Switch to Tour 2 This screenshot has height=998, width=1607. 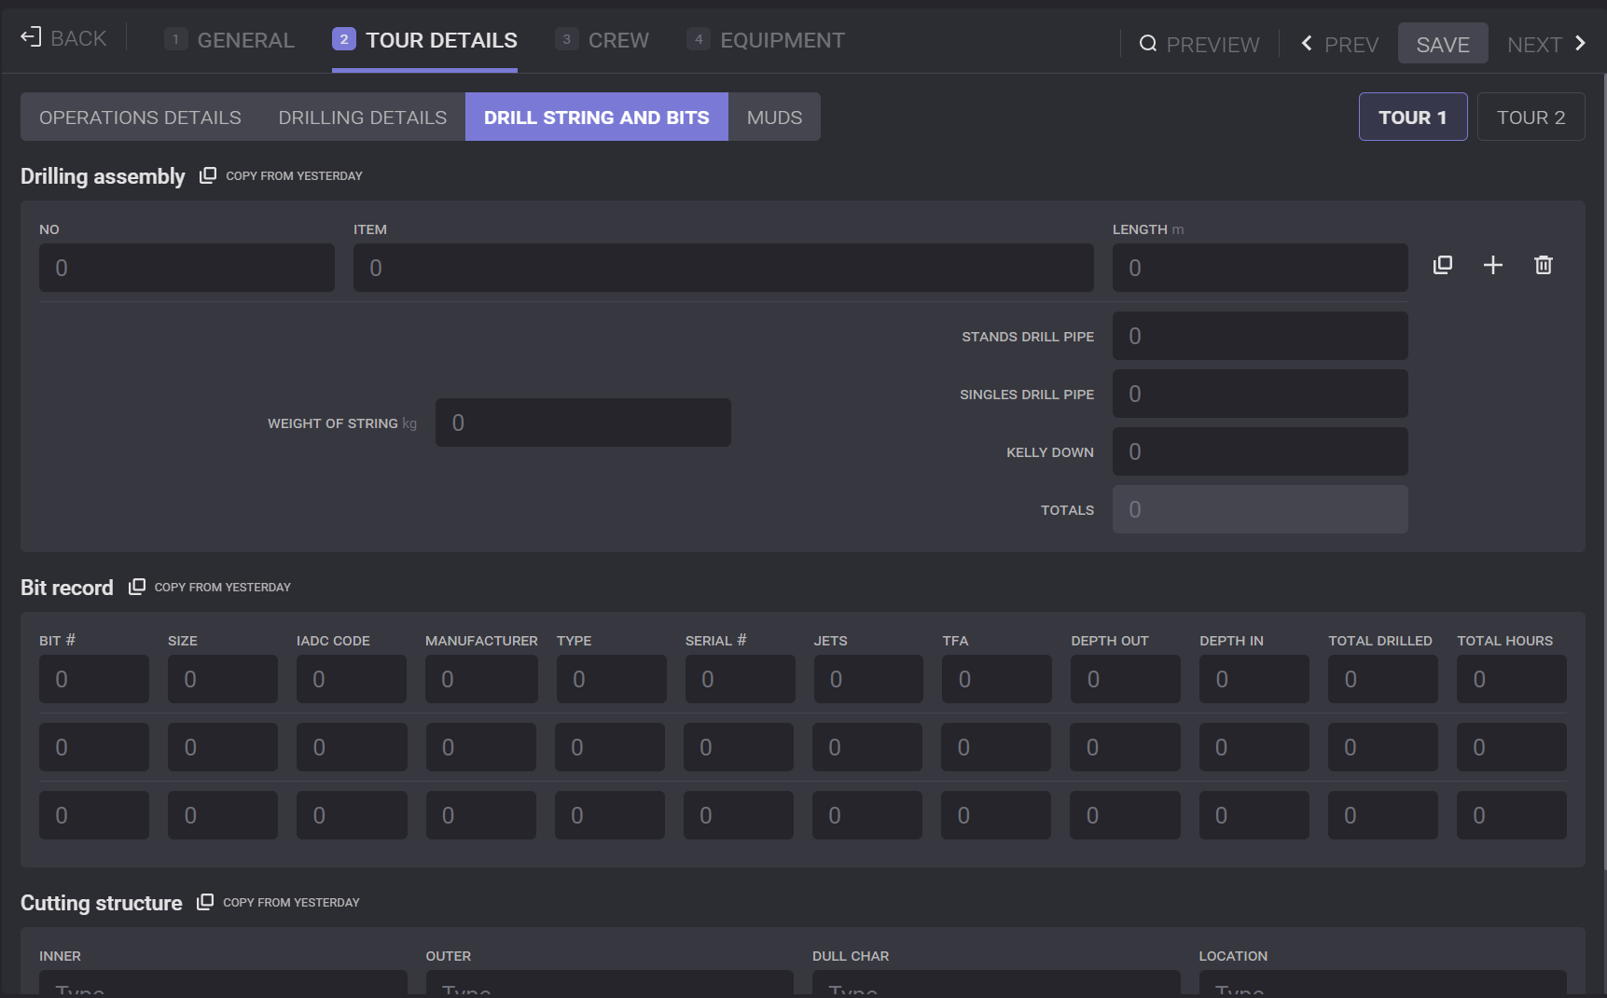[1531, 118]
